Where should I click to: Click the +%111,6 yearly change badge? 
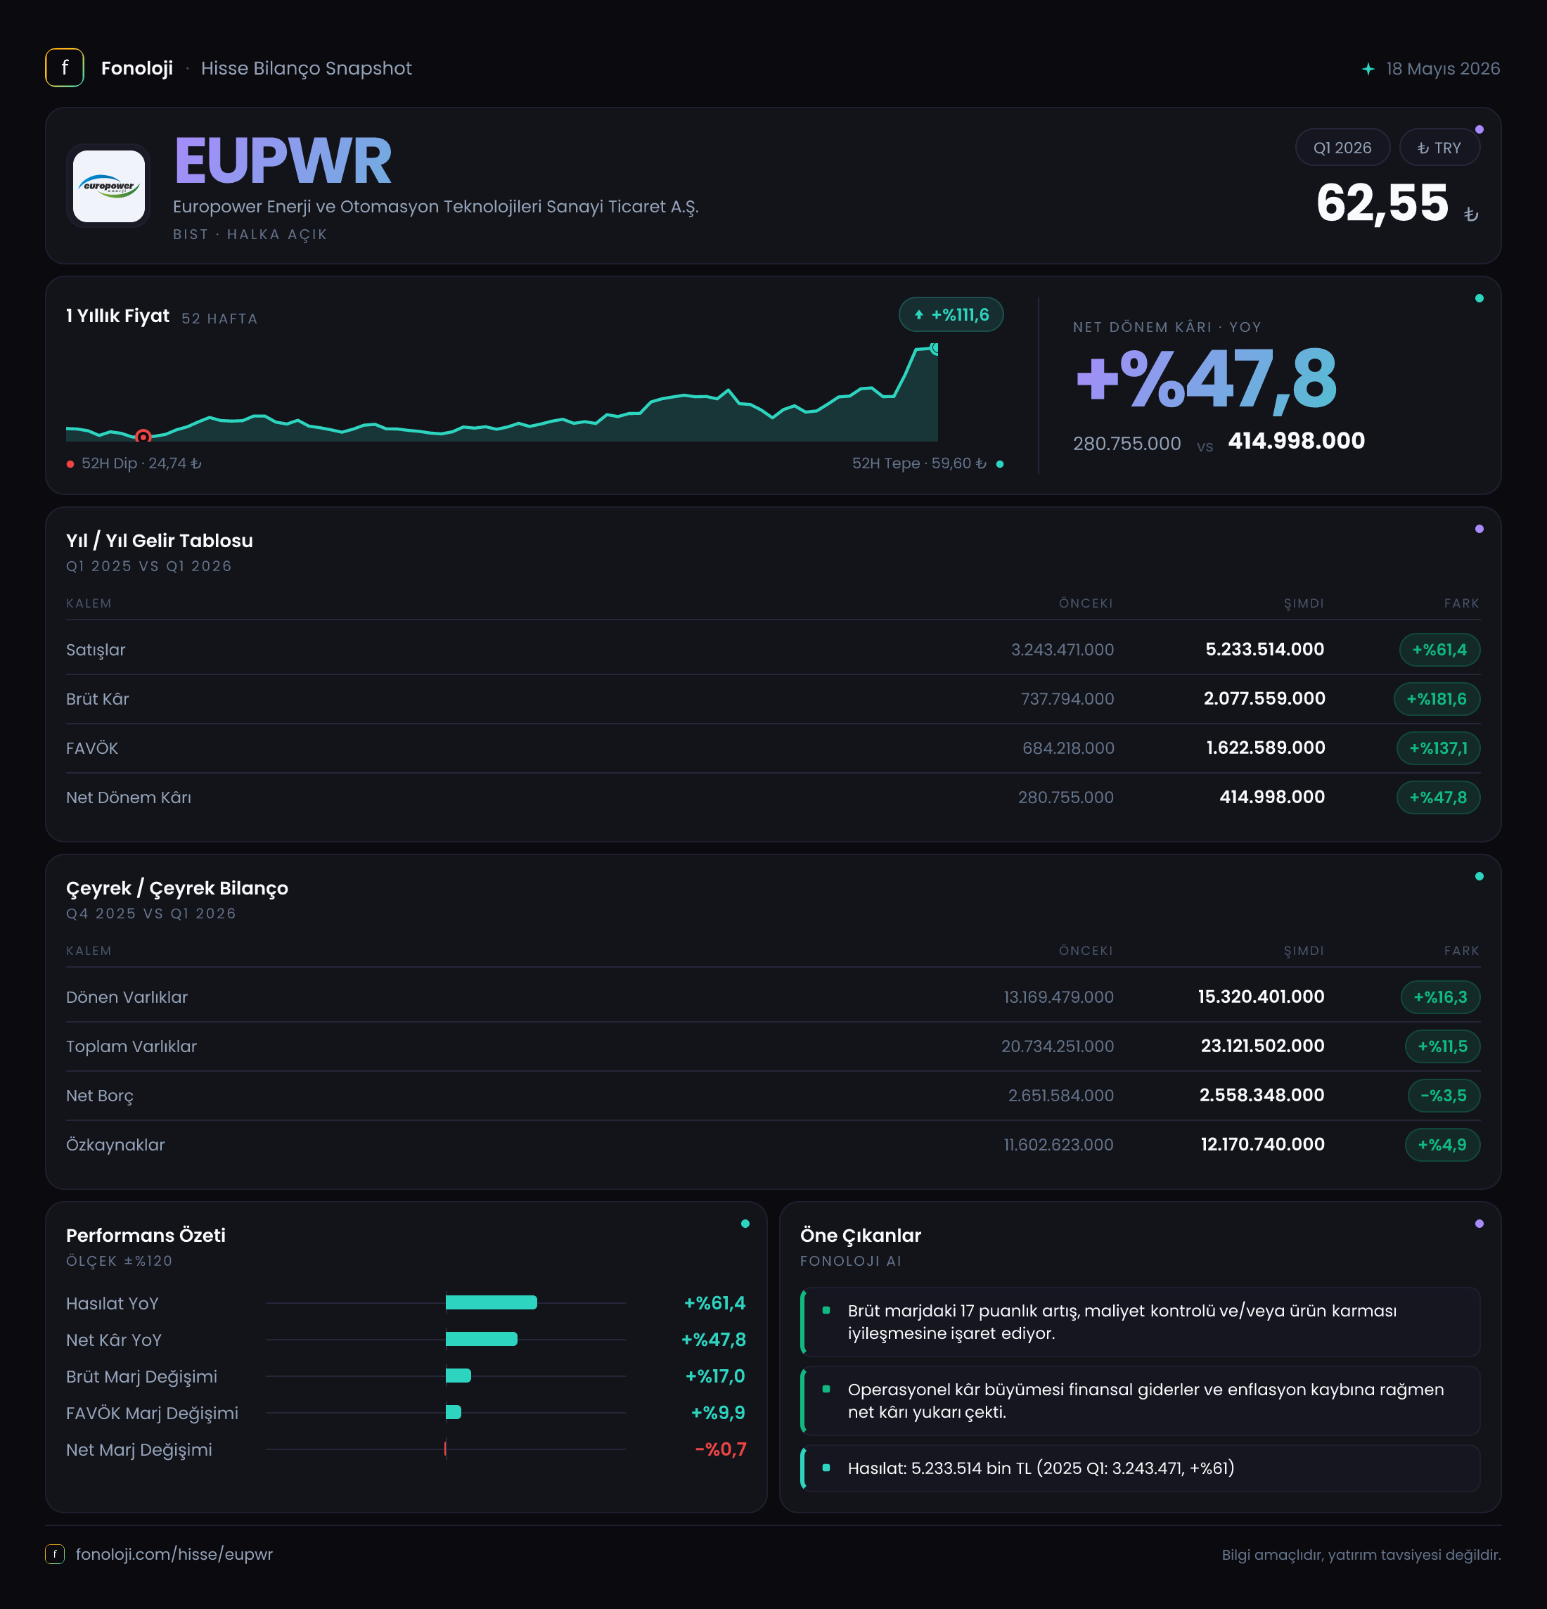[951, 314]
